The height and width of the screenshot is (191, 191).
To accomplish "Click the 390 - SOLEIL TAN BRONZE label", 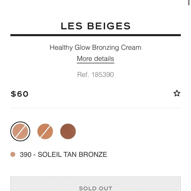I will 63,154.
